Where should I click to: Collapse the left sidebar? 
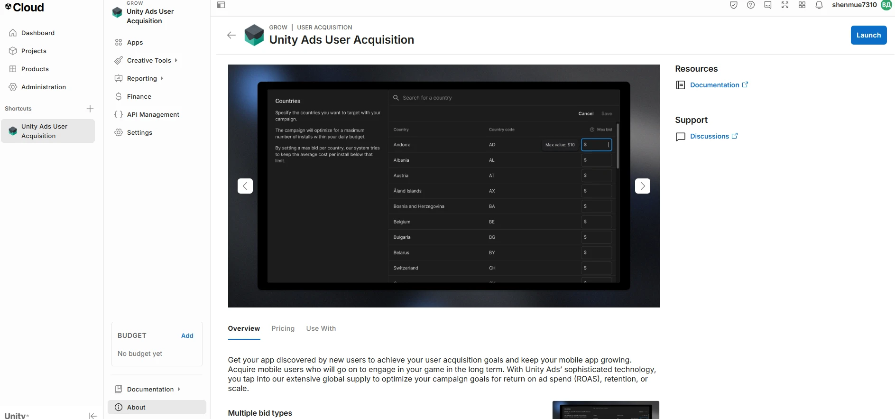(93, 416)
